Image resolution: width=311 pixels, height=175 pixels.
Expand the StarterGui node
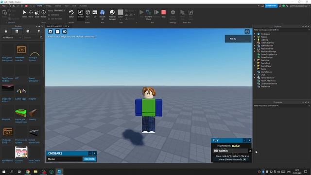pyautogui.click(x=255, y=60)
